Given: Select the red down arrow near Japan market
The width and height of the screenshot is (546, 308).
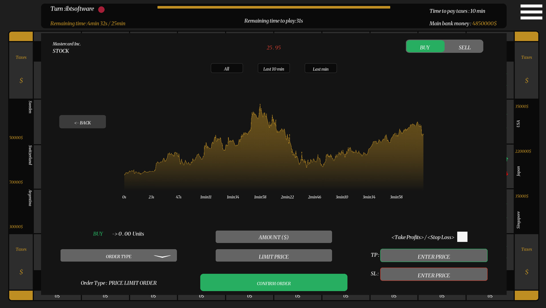Looking at the screenshot, I should pyautogui.click(x=507, y=173).
